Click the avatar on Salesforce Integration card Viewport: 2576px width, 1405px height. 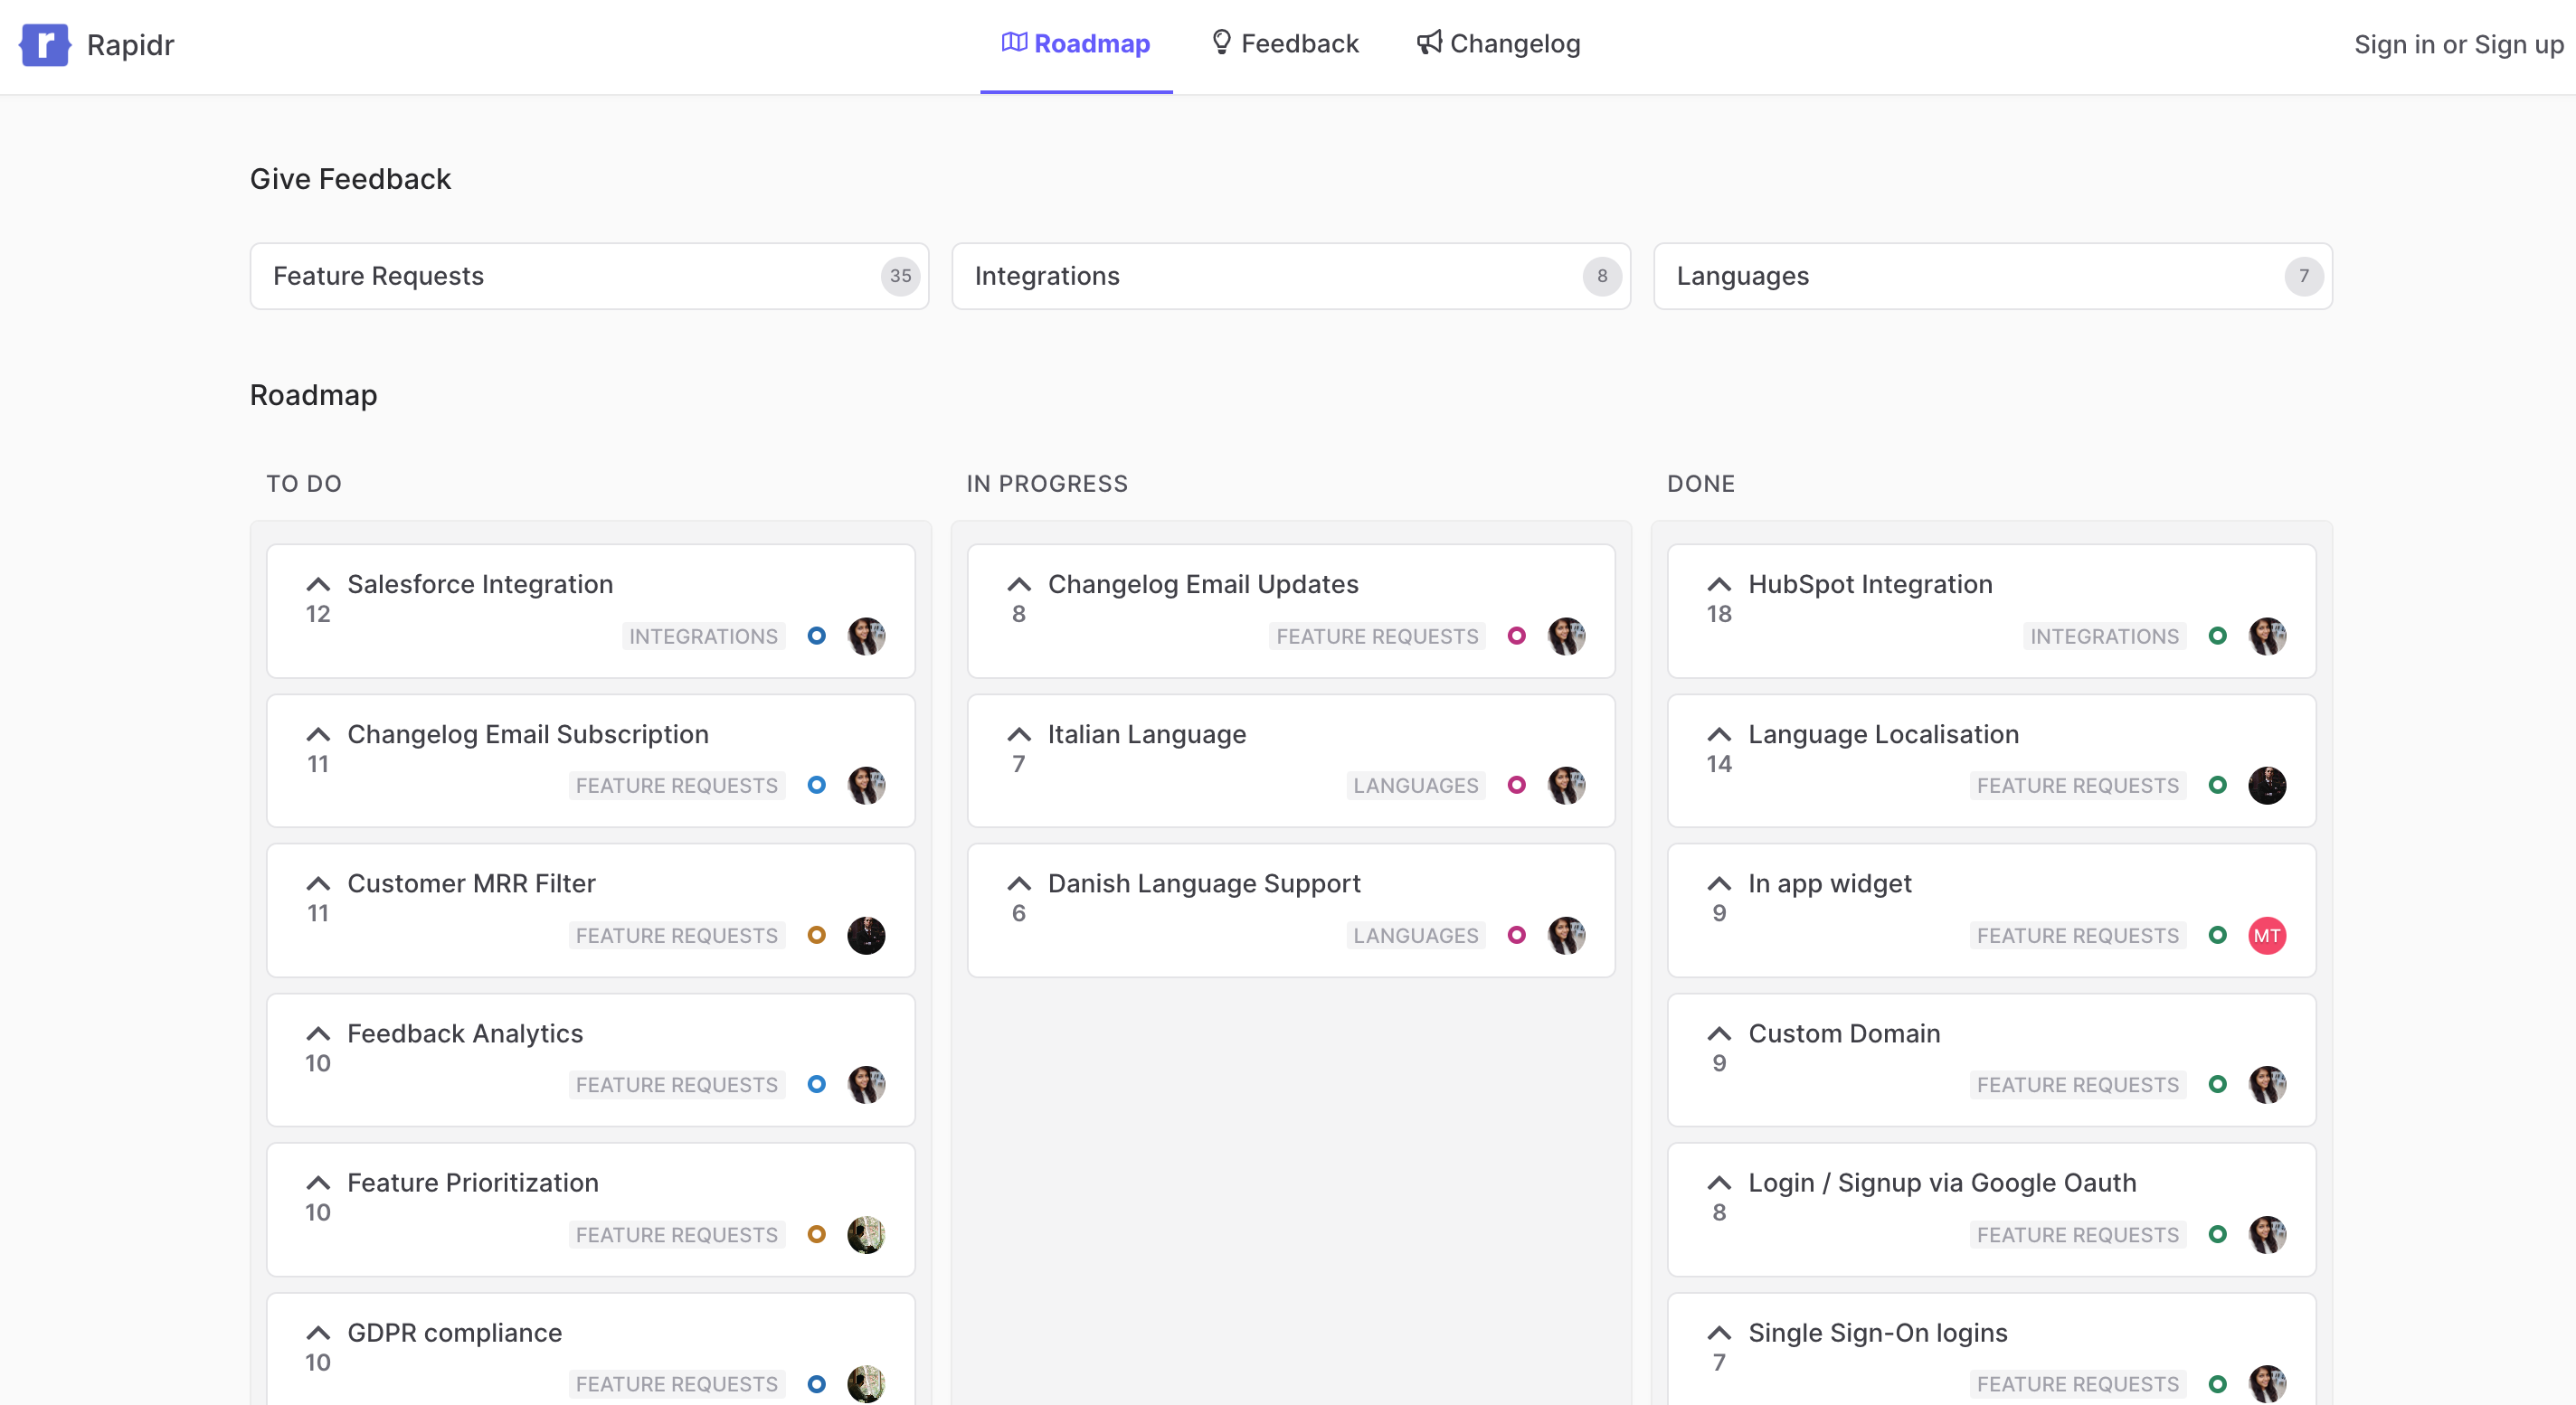coord(866,636)
